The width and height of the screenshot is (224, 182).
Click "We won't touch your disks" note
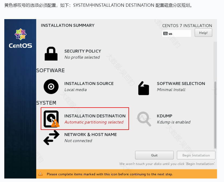coord(167,164)
